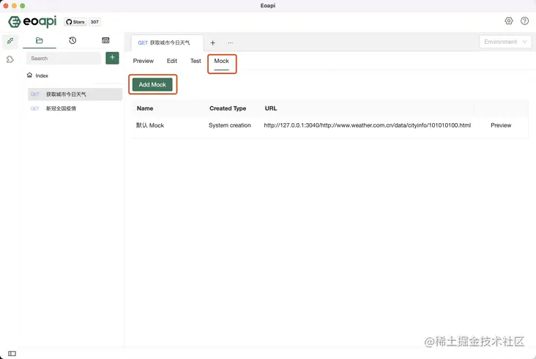Screen dimensions: 536x359
Task: Open the mock window panel icon
Action: click(x=105, y=40)
